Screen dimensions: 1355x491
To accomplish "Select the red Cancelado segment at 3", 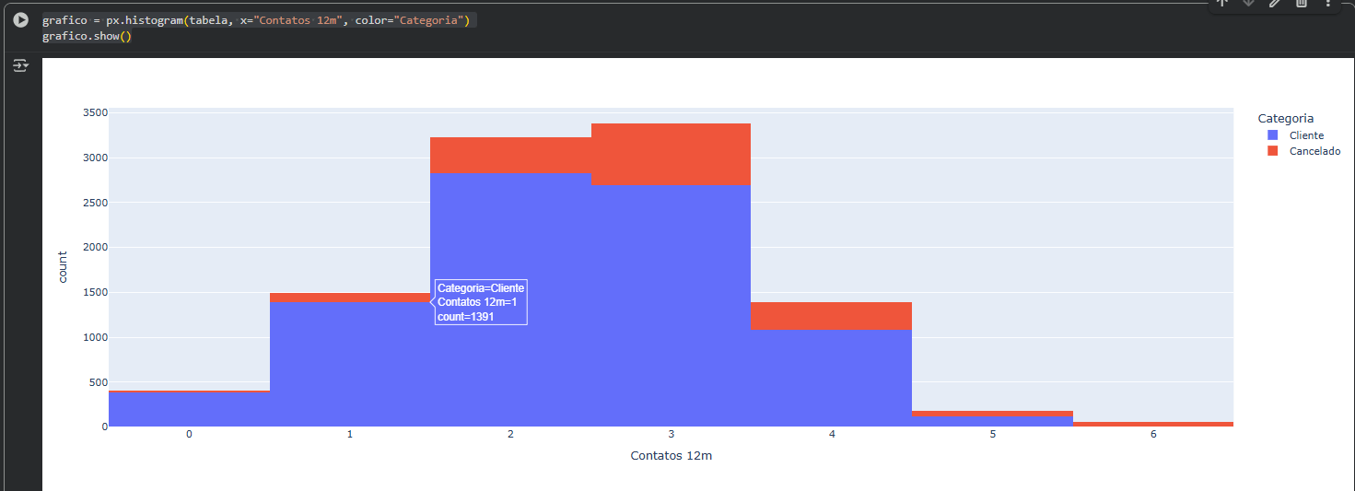I will pos(672,155).
